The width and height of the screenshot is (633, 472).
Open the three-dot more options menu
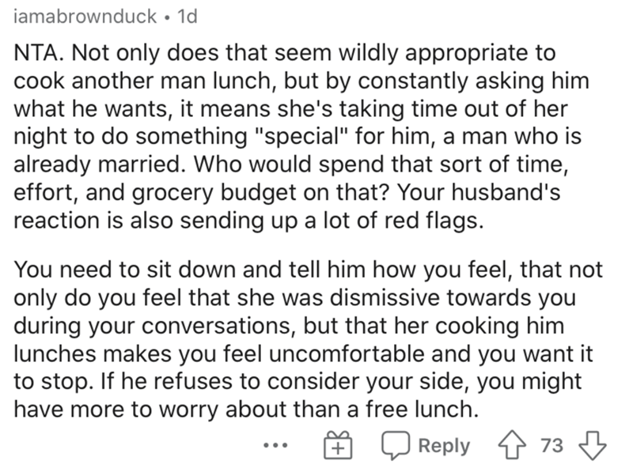[275, 446]
